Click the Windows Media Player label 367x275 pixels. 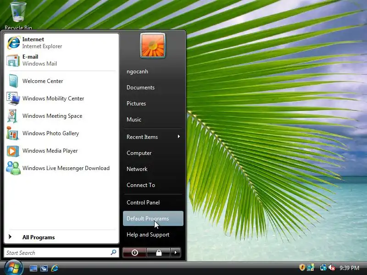(x=50, y=151)
